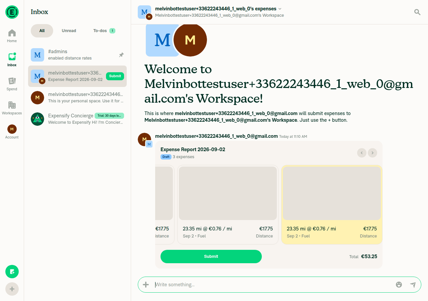Open the partially visible left expense card

[165, 205]
